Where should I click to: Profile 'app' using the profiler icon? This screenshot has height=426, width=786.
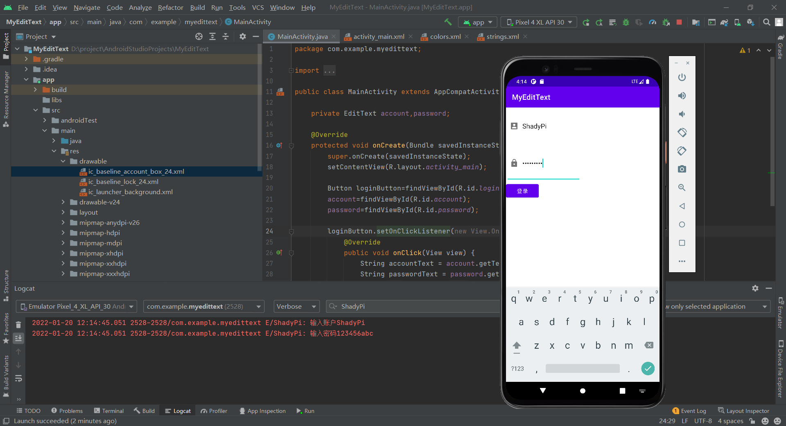pyautogui.click(x=653, y=22)
